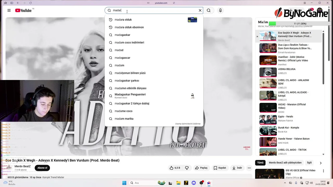Open Discord from the taskbar

tap(194, 183)
